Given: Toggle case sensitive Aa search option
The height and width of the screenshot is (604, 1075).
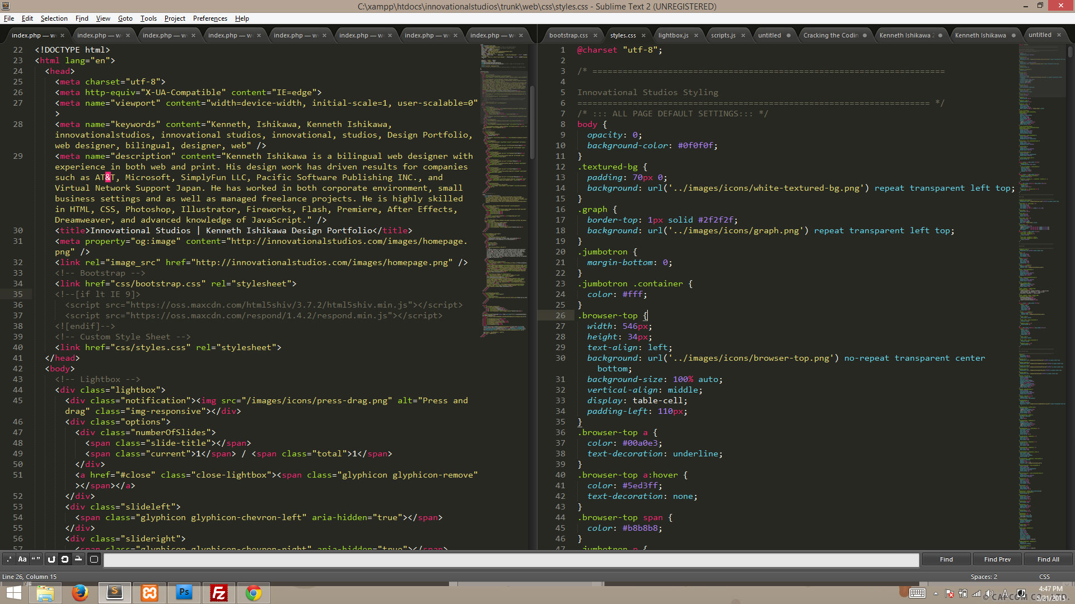Looking at the screenshot, I should [x=22, y=559].
